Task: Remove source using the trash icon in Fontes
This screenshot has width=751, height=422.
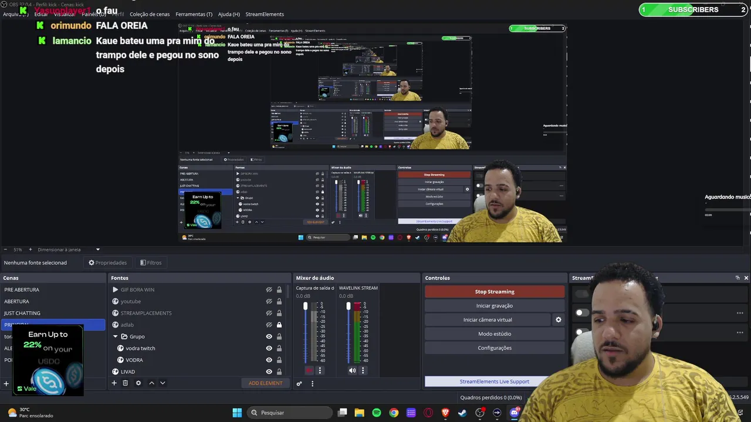Action: [125, 383]
